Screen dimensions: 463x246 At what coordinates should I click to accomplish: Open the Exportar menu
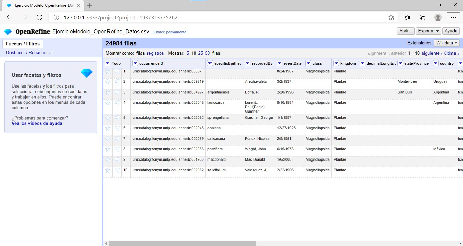point(428,31)
